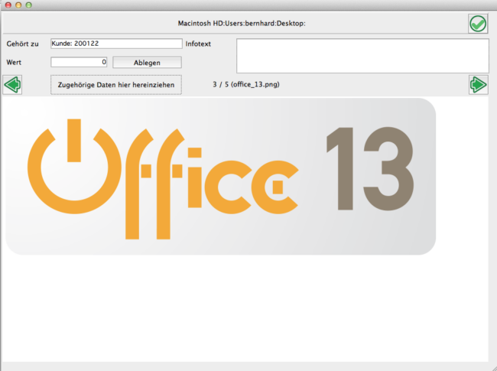497x371 pixels.
Task: Click the gray number 13 in logo
Action: (369, 170)
